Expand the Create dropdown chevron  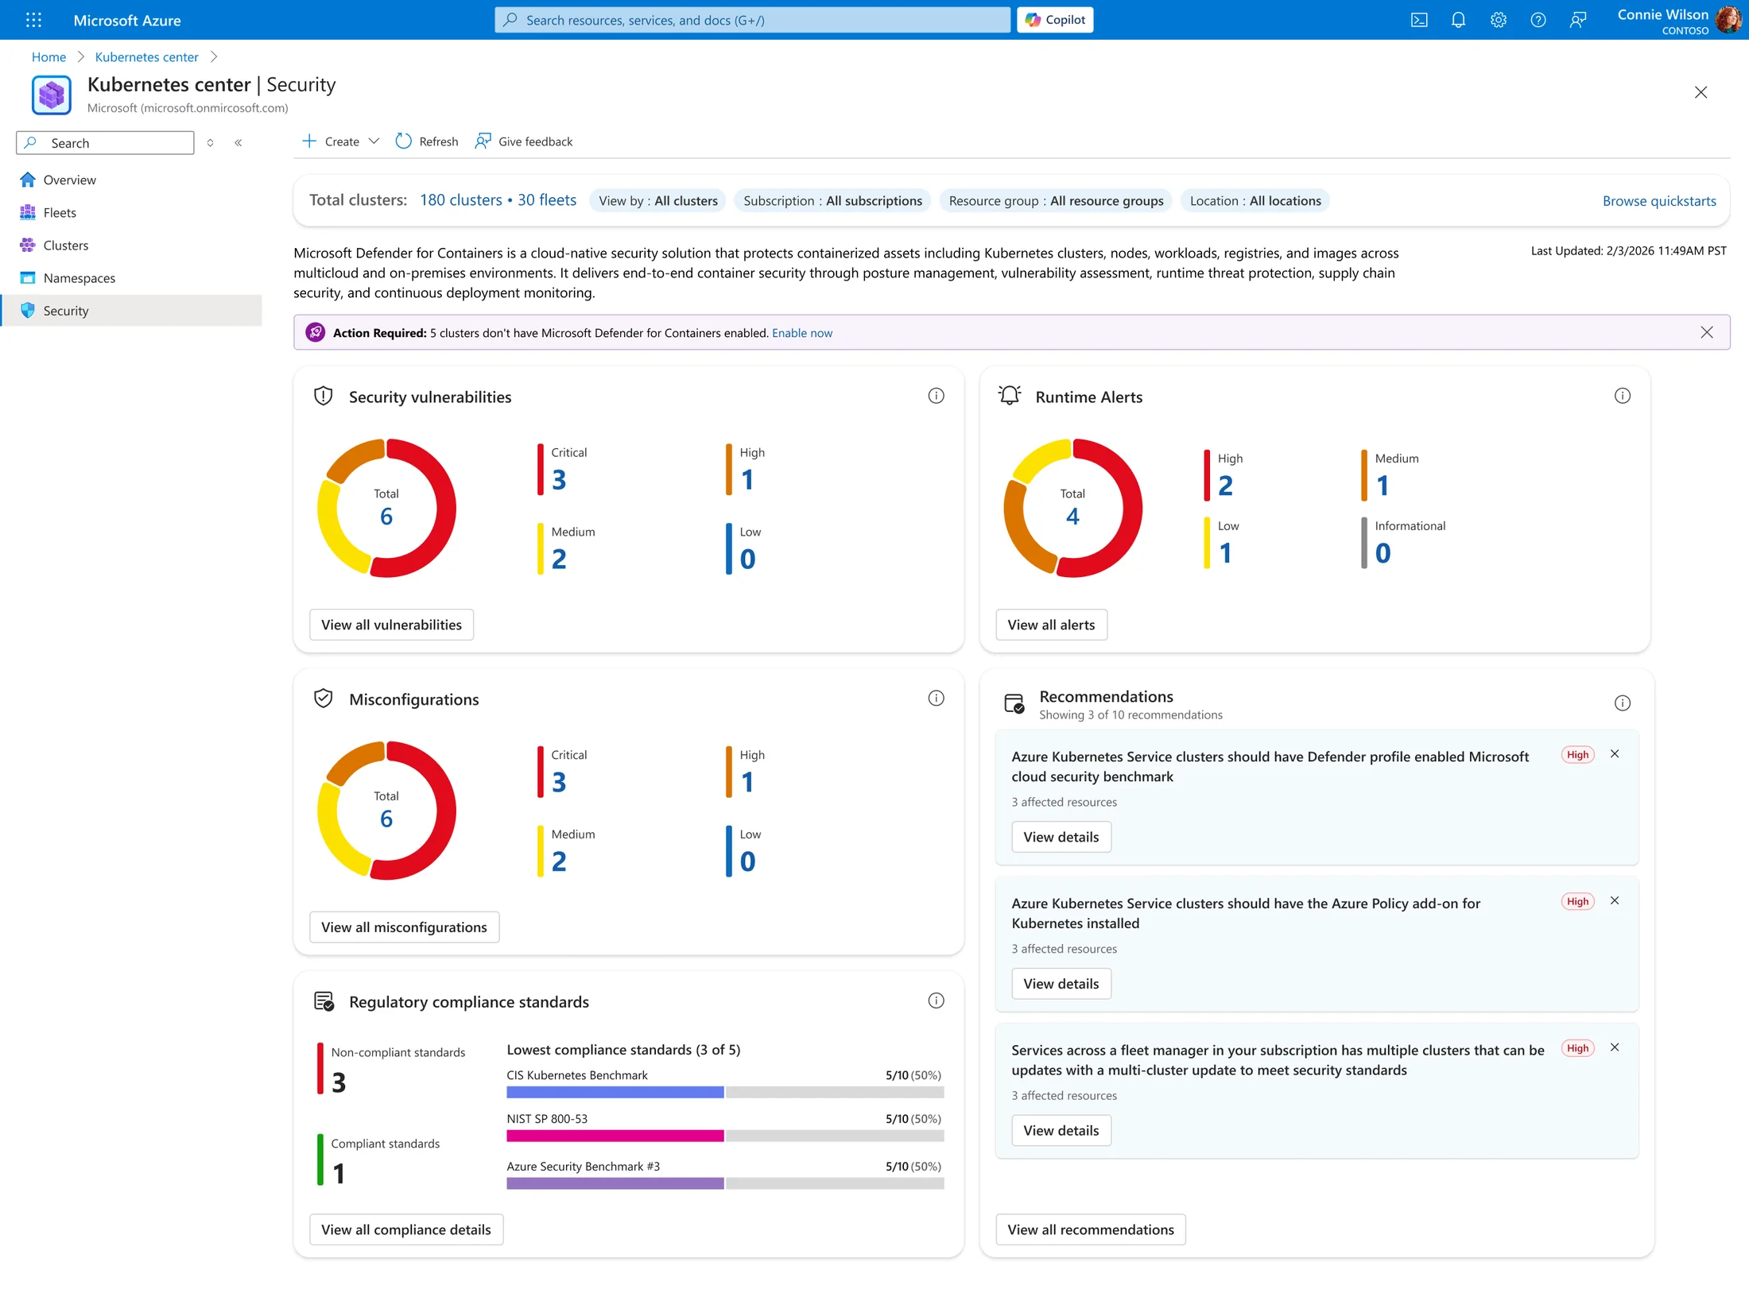pyautogui.click(x=374, y=141)
